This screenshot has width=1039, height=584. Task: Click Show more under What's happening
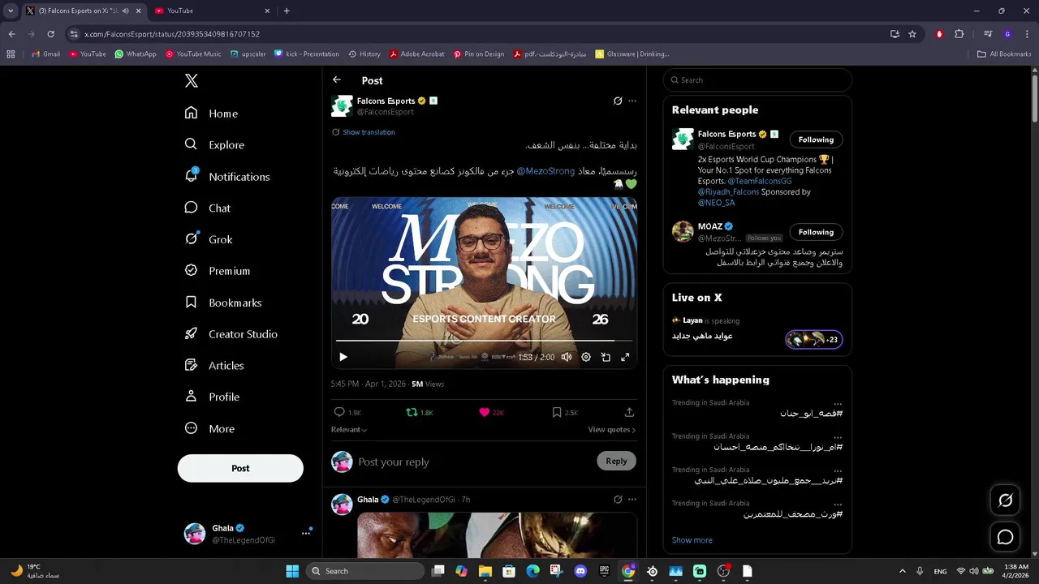point(692,540)
